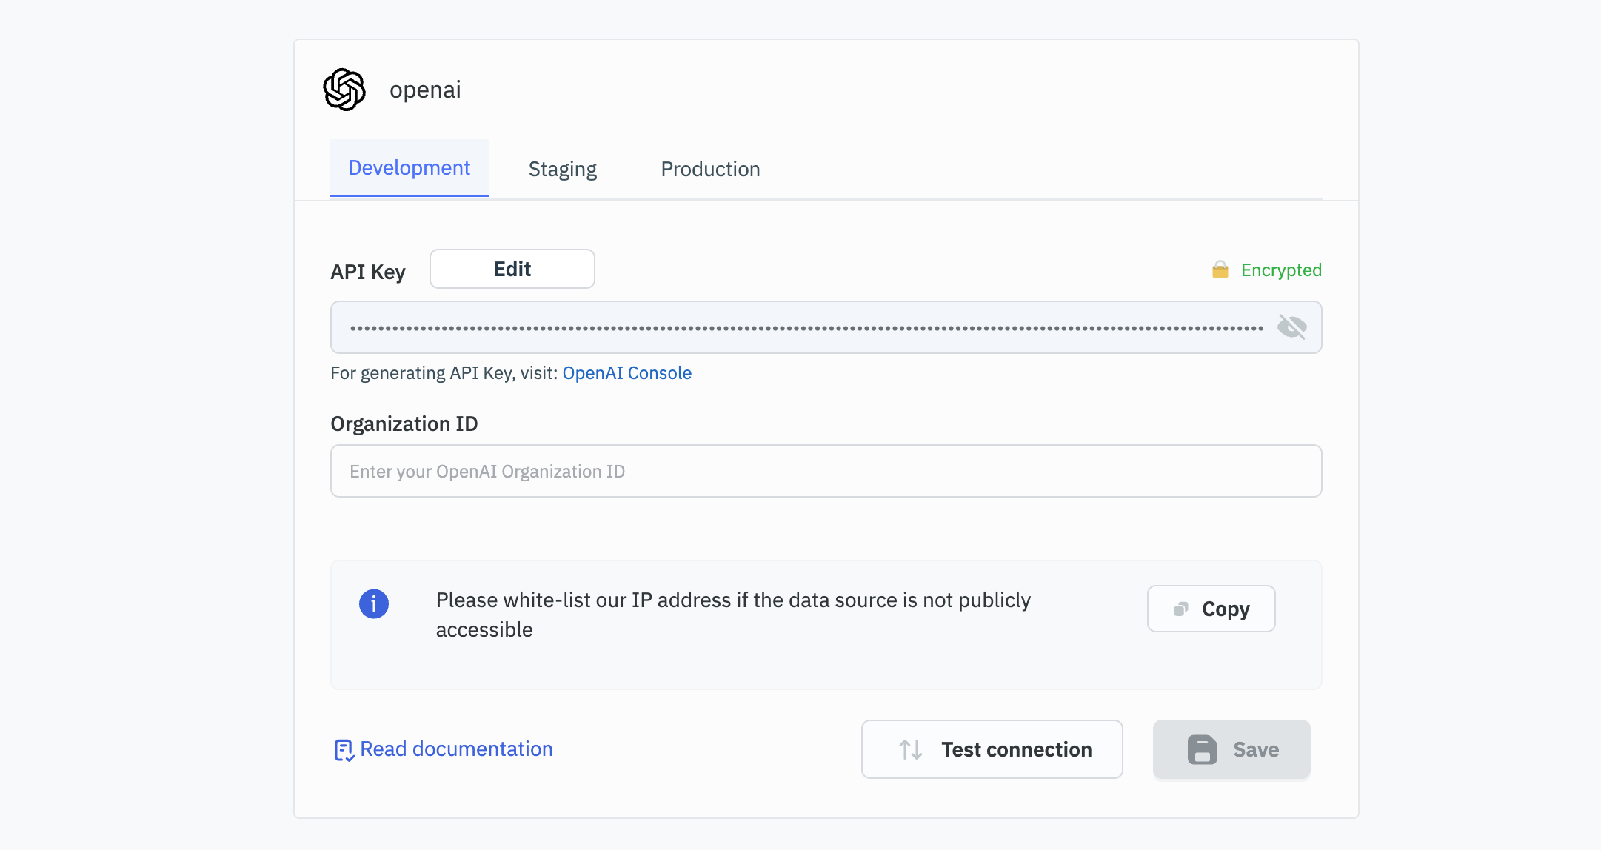Screen dimensions: 1601x850
Task: Click the Edit button for API Key
Action: click(x=512, y=268)
